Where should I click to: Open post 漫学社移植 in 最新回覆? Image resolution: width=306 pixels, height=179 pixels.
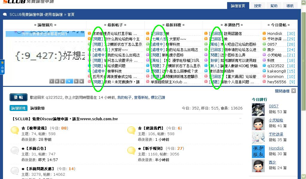click(181, 60)
